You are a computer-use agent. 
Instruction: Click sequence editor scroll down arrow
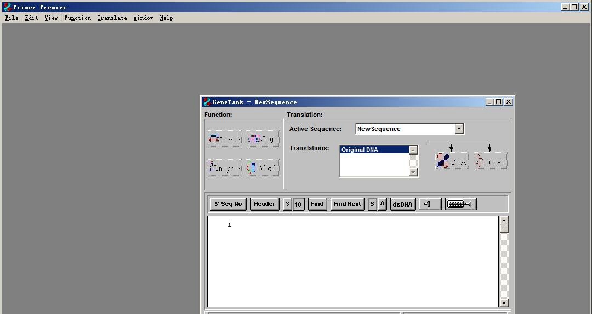[x=504, y=302]
